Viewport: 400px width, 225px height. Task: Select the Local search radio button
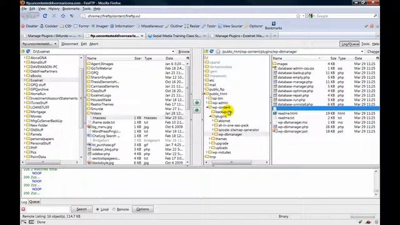coord(97,209)
